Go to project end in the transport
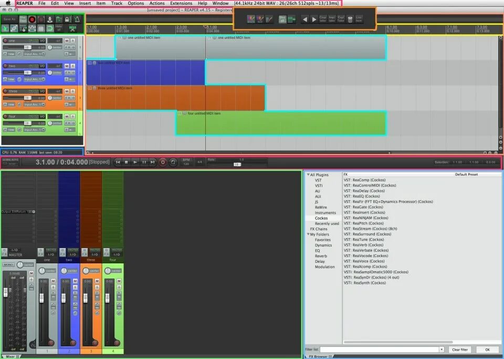Screen dimensions: 504x359 [153, 162]
